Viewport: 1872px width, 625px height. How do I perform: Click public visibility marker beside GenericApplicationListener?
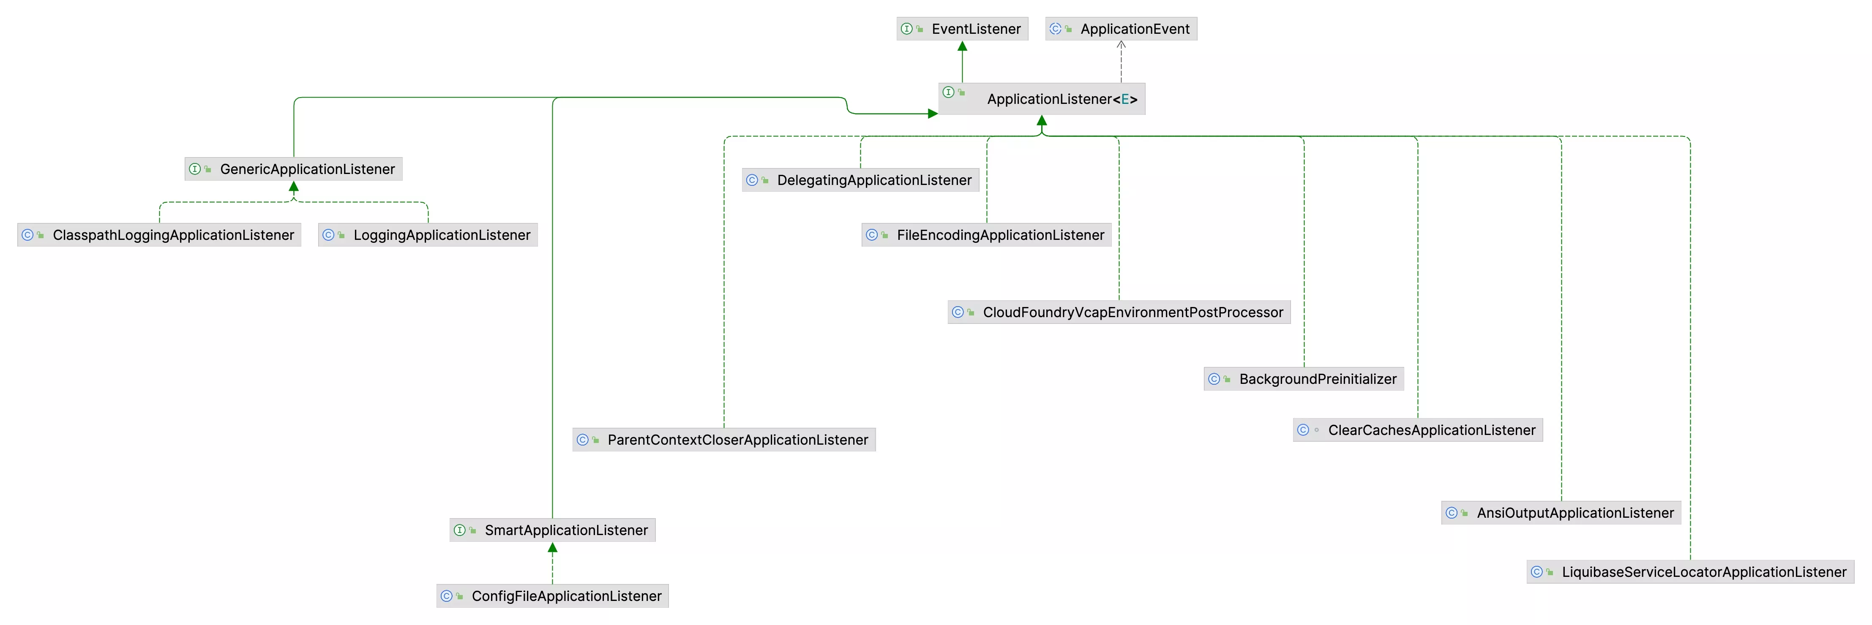pyautogui.click(x=208, y=169)
